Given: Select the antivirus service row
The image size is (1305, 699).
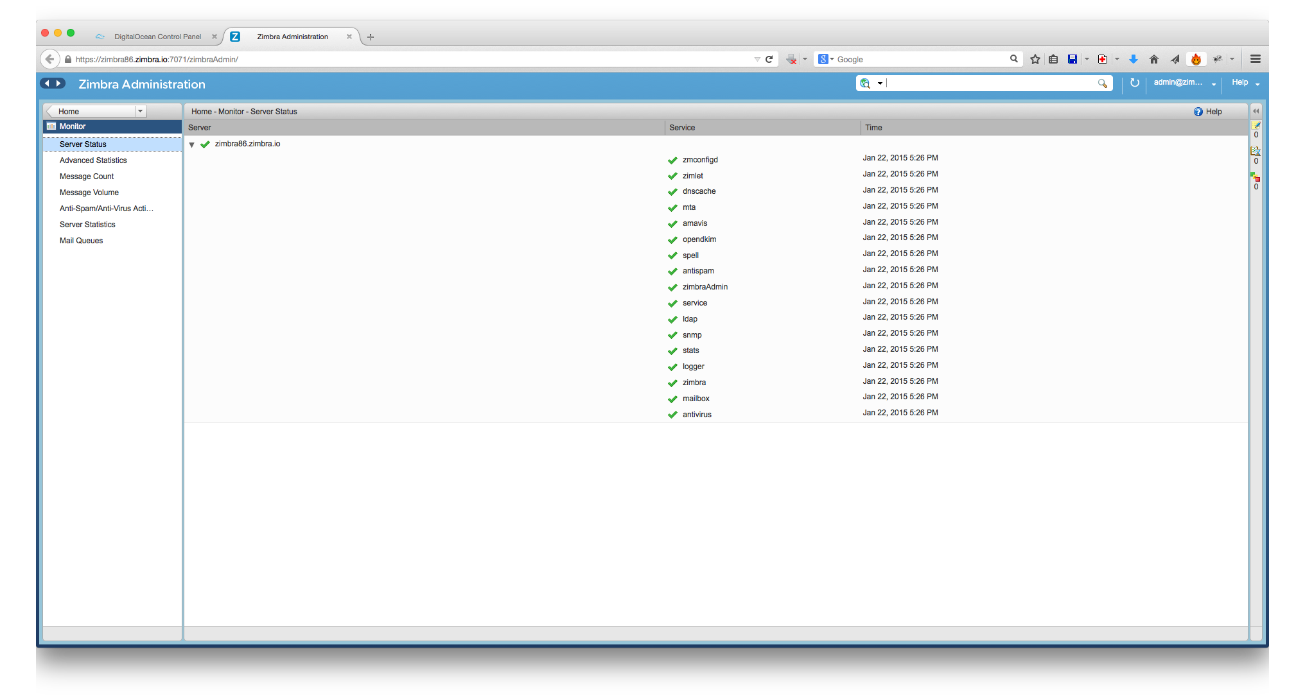Looking at the screenshot, I should (x=716, y=414).
